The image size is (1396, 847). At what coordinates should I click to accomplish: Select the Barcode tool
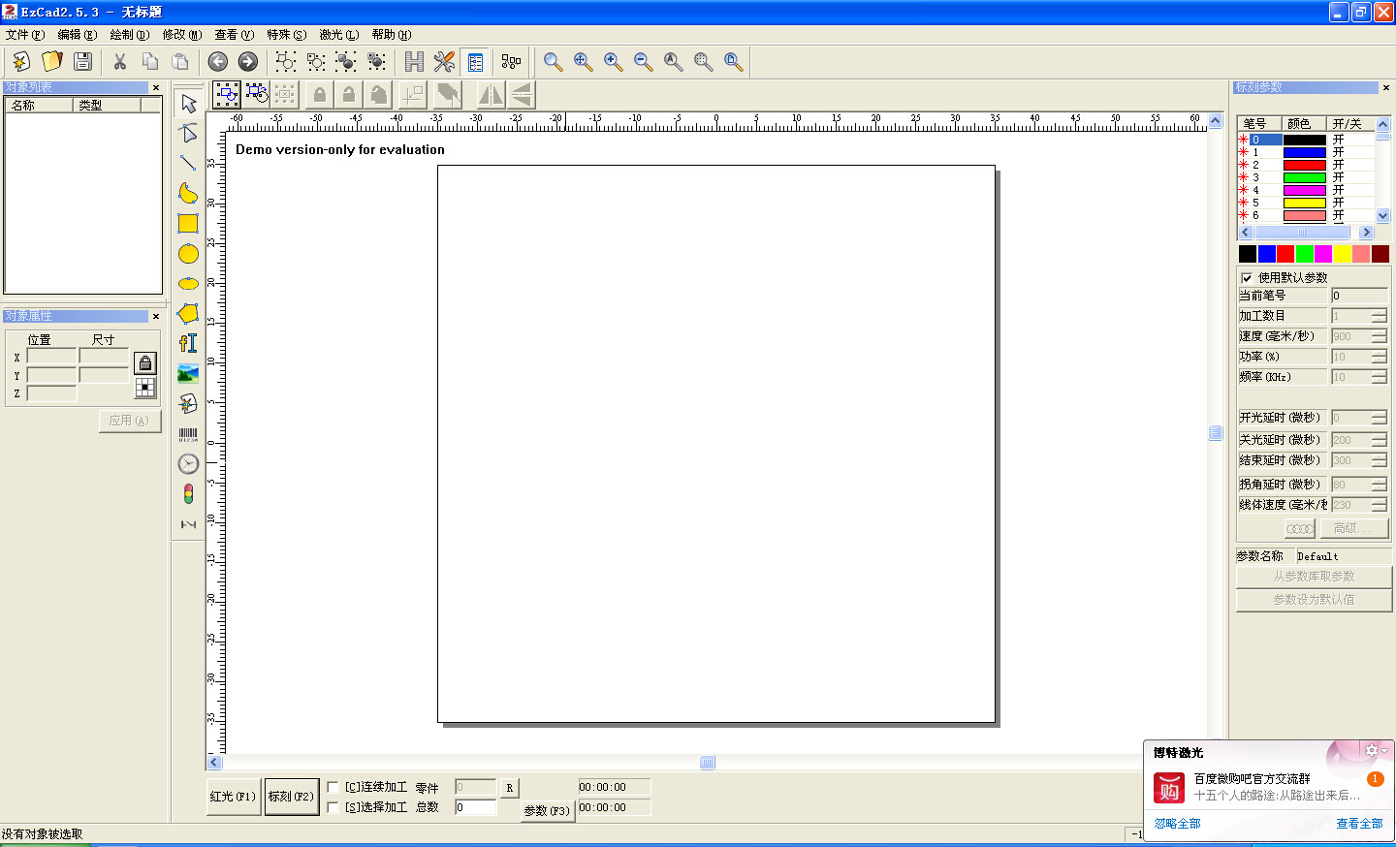[x=189, y=434]
